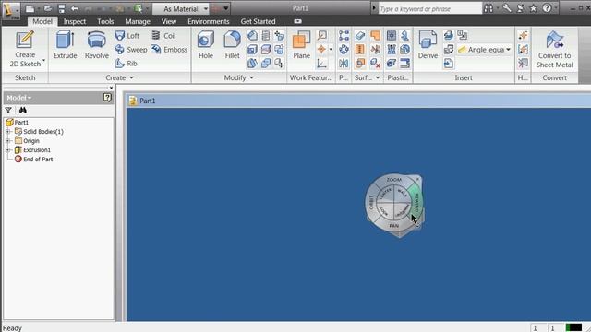Select the rectangular pattern tool
Screen dimensions: 591x332
coord(344,35)
